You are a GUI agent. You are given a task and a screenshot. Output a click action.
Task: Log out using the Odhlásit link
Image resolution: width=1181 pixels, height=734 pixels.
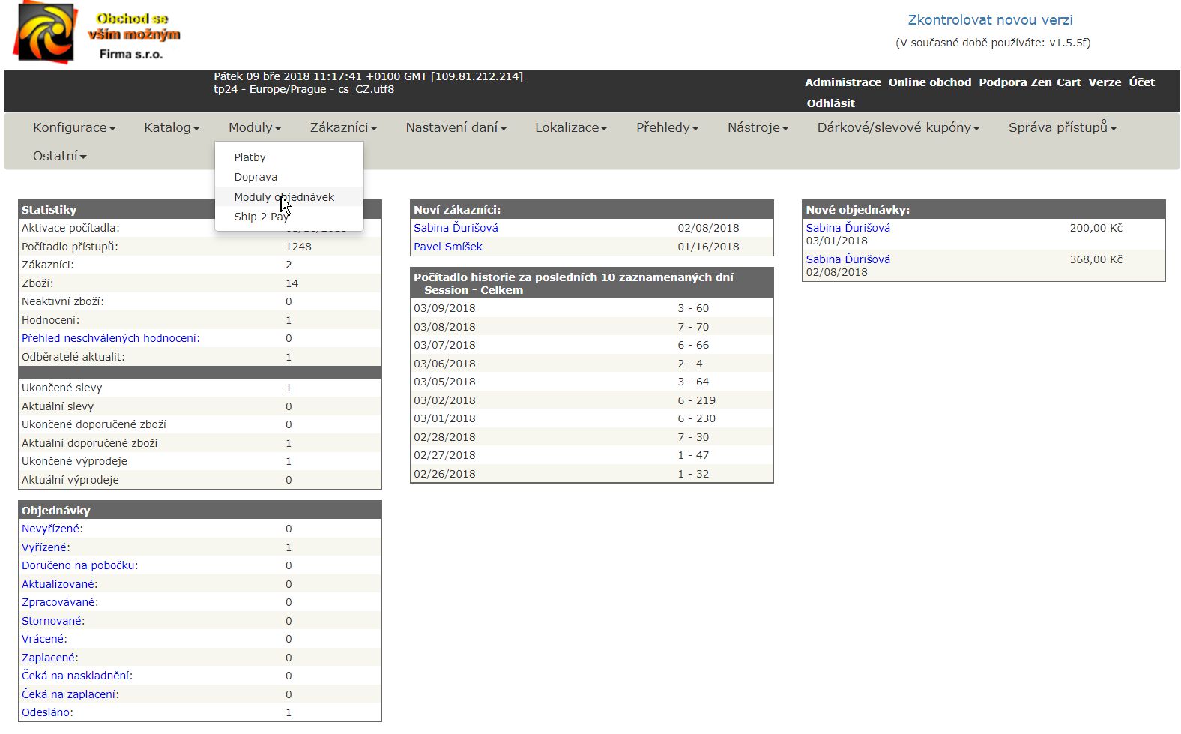click(830, 103)
